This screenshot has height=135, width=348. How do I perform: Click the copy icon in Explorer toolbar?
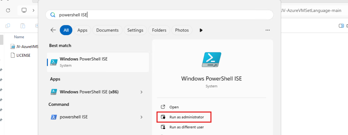click(8, 26)
